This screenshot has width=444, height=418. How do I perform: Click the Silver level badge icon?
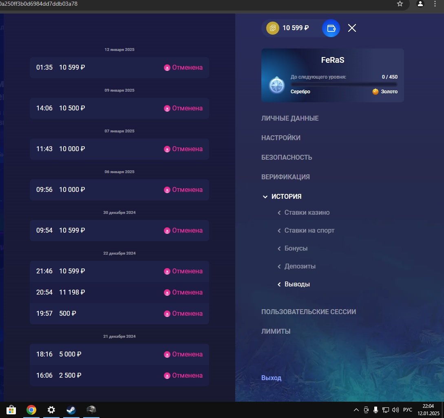[x=277, y=85]
